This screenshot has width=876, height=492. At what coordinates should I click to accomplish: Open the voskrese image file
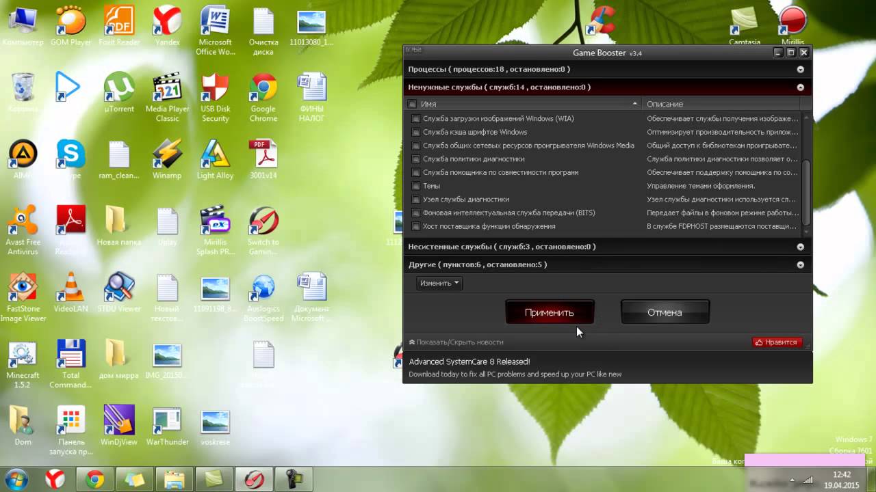point(215,427)
